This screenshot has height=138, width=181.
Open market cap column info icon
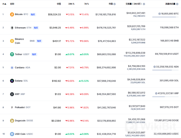click(x=114, y=4)
